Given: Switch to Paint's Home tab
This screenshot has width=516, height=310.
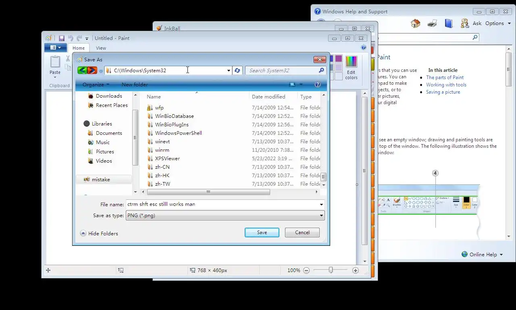Looking at the screenshot, I should pyautogui.click(x=79, y=48).
